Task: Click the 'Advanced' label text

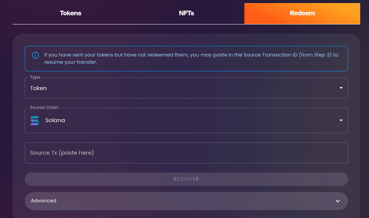Action: coord(43,201)
